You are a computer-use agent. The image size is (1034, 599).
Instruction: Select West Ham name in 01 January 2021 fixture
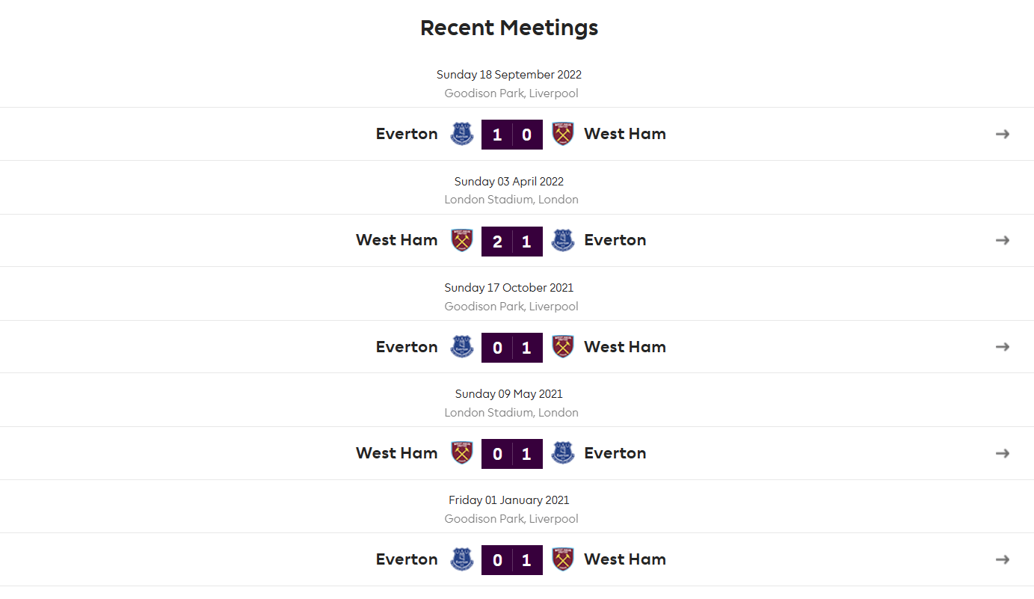pyautogui.click(x=625, y=559)
